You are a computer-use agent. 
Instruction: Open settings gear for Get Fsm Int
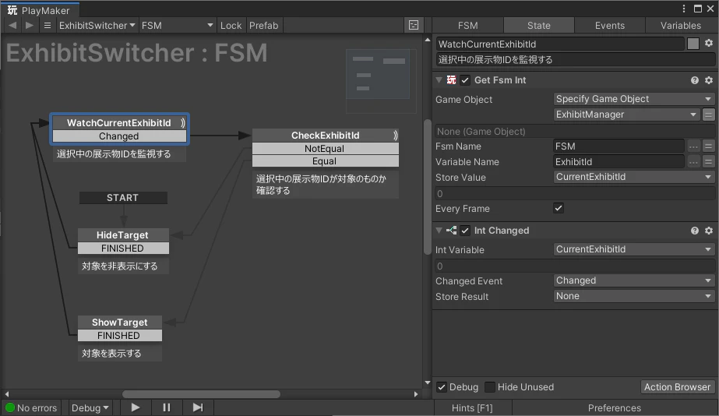(x=709, y=80)
